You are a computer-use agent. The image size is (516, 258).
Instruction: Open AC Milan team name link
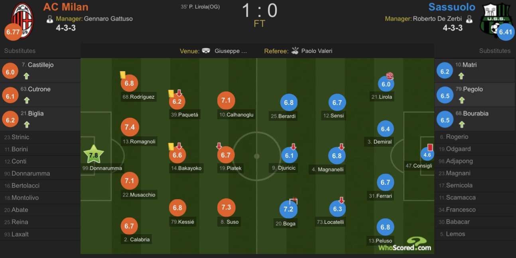(66, 7)
